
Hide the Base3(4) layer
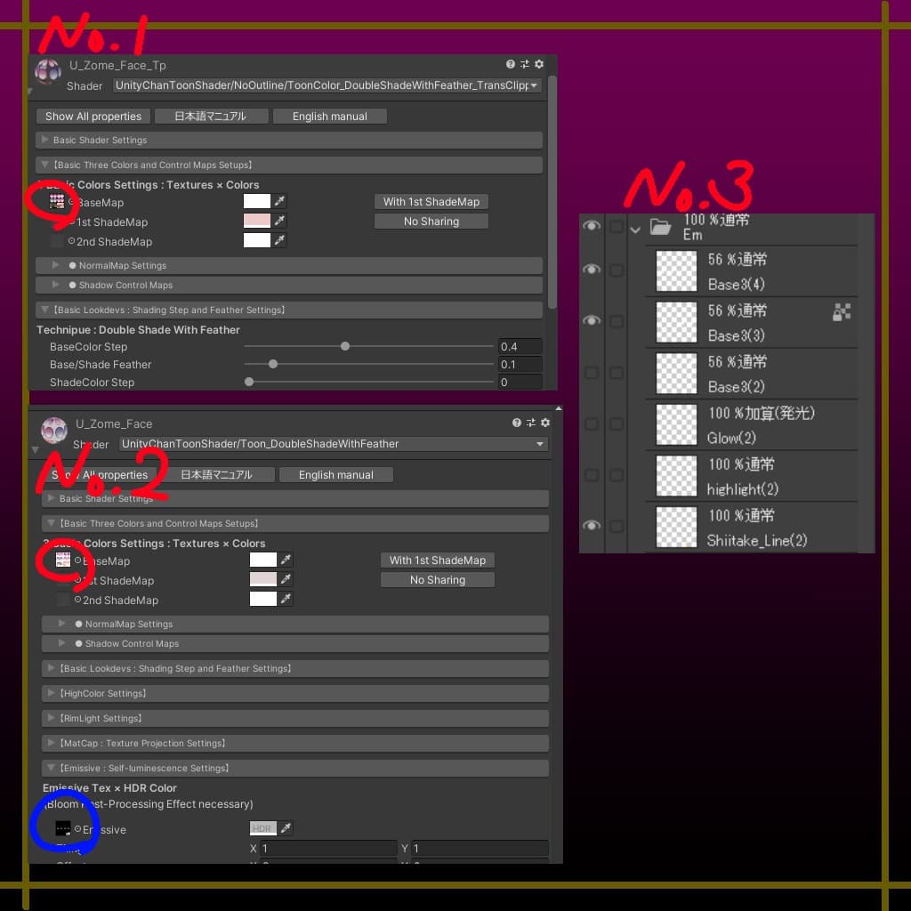[592, 269]
